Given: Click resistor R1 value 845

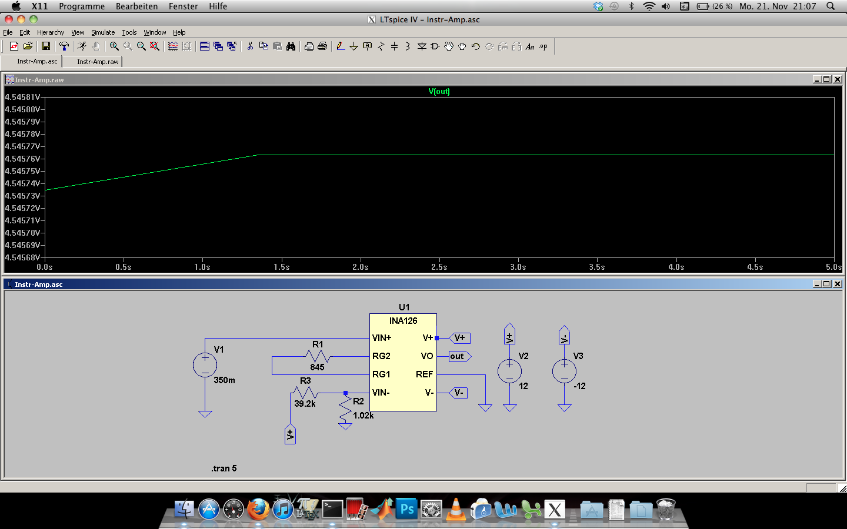Looking at the screenshot, I should point(317,367).
